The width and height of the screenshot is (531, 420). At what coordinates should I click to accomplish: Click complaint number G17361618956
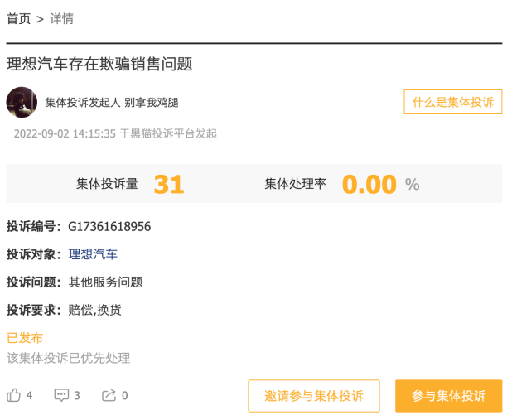[x=109, y=226]
